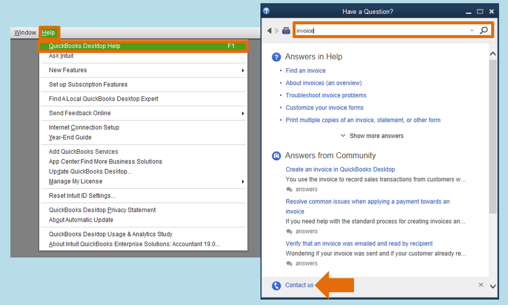Image resolution: width=508 pixels, height=305 pixels.
Task: Select About Automatic Update
Action: tap(143, 220)
